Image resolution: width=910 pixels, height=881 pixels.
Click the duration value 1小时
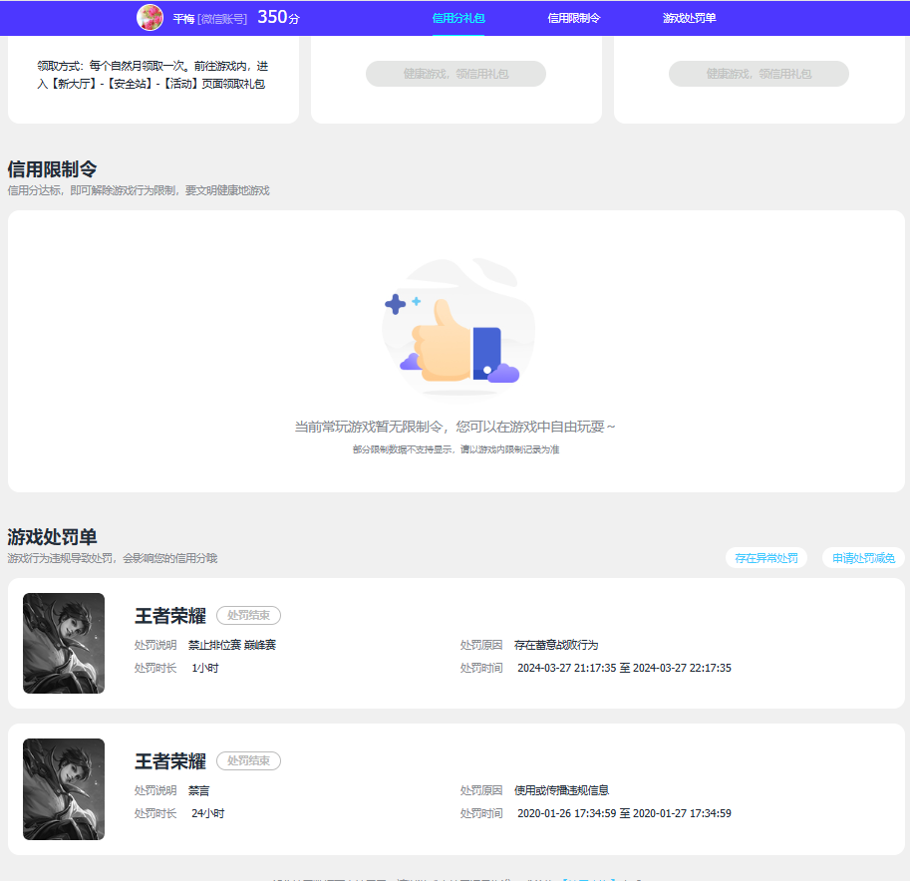pos(205,668)
